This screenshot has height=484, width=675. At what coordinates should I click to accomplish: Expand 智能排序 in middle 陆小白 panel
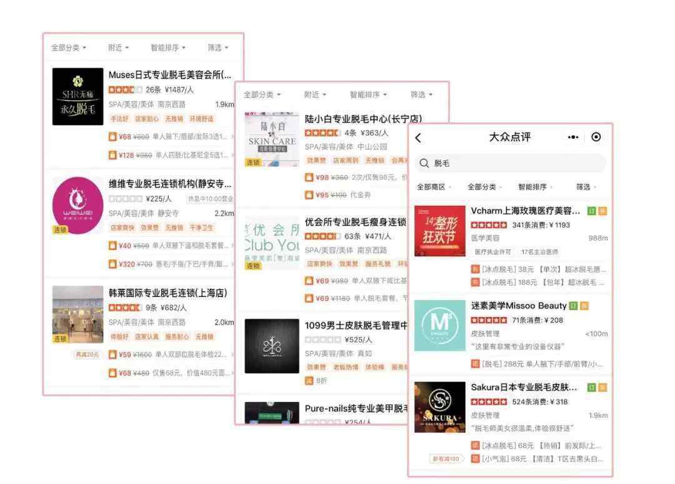coord(368,94)
